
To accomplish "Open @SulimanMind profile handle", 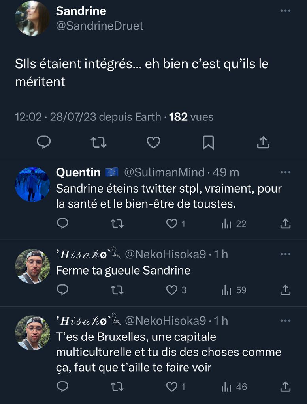I will click(x=164, y=172).
